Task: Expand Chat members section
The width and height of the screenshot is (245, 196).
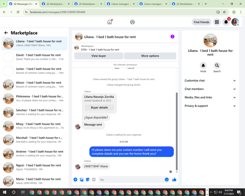Action: (210, 89)
